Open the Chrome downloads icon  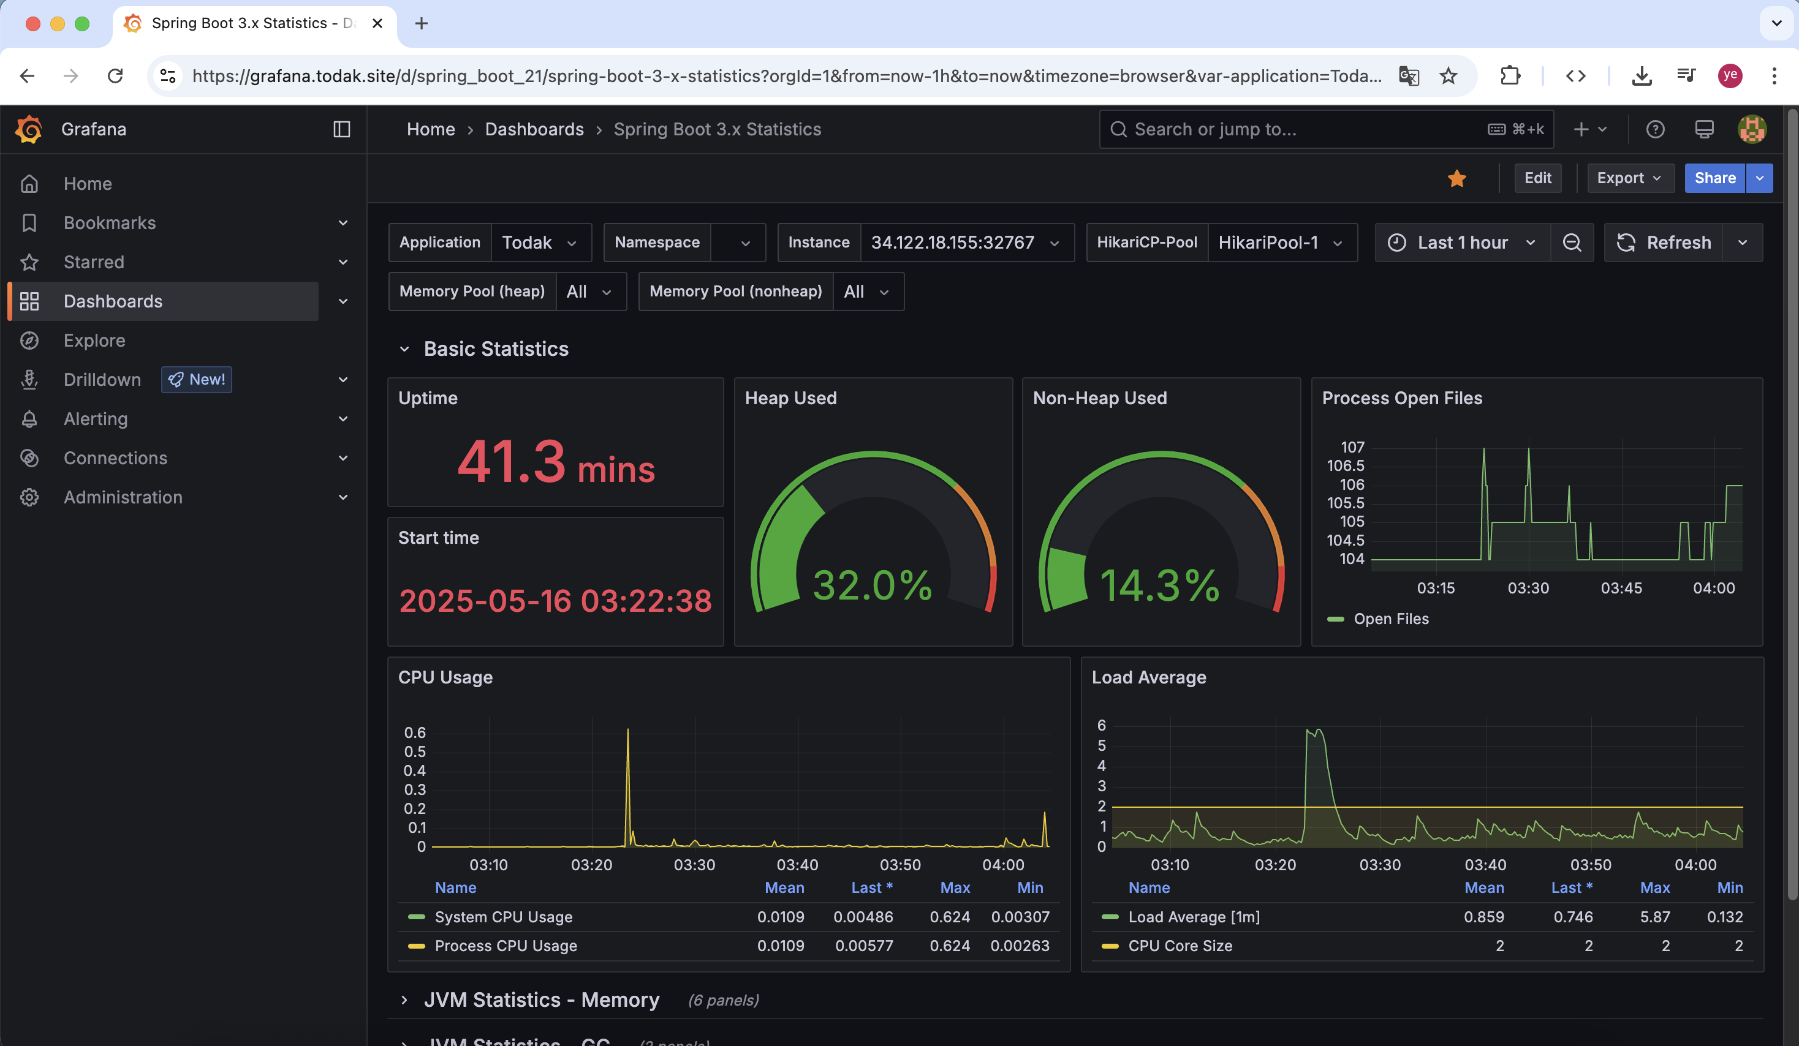coord(1642,75)
